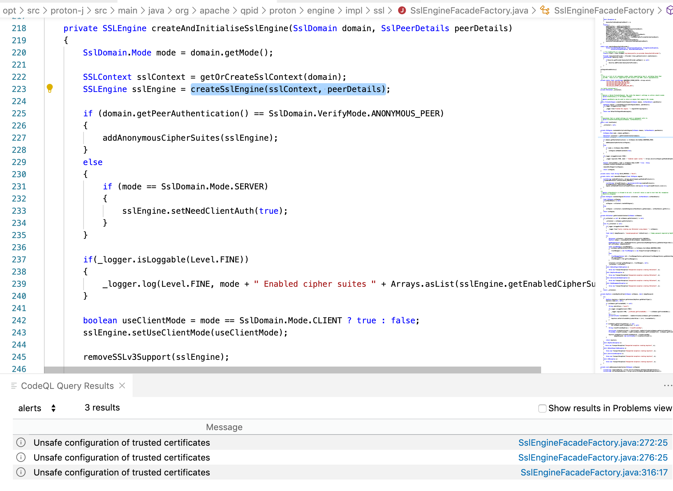This screenshot has width=673, height=491.
Task: Open link SslEngineFacadeFactory.java:272:25
Action: (593, 442)
